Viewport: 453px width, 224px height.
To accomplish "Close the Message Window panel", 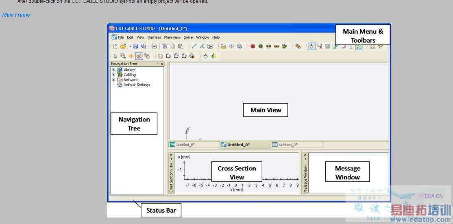I will [x=305, y=155].
